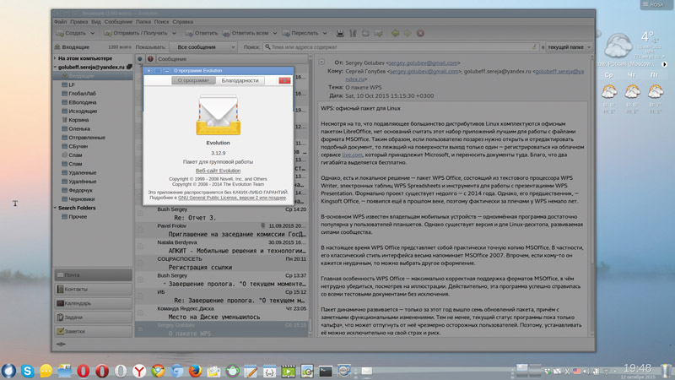The width and height of the screenshot is (675, 380).
Task: Launch Firefox from the taskbar
Action: click(x=195, y=371)
